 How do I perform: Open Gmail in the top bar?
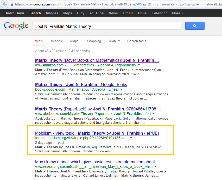tap(128, 13)
